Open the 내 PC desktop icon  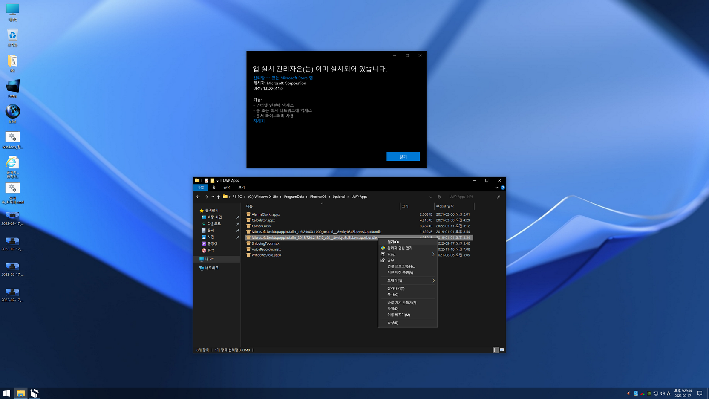click(x=12, y=12)
